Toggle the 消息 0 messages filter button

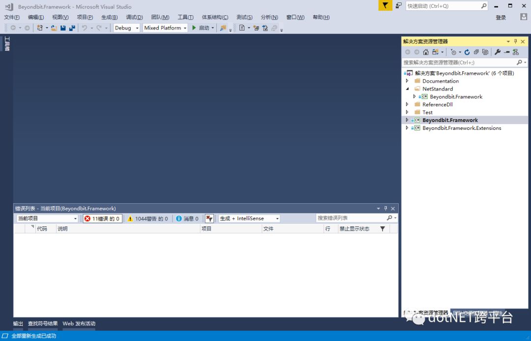point(188,218)
